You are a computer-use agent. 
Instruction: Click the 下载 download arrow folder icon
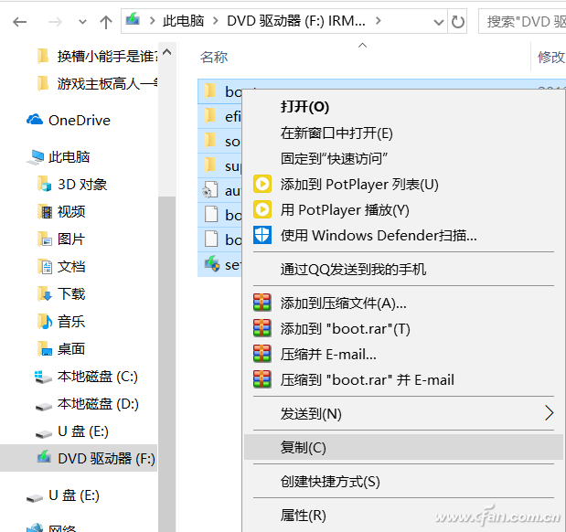[x=45, y=293]
